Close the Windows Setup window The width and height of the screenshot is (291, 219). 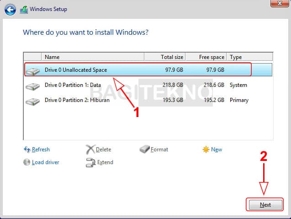(280, 3)
